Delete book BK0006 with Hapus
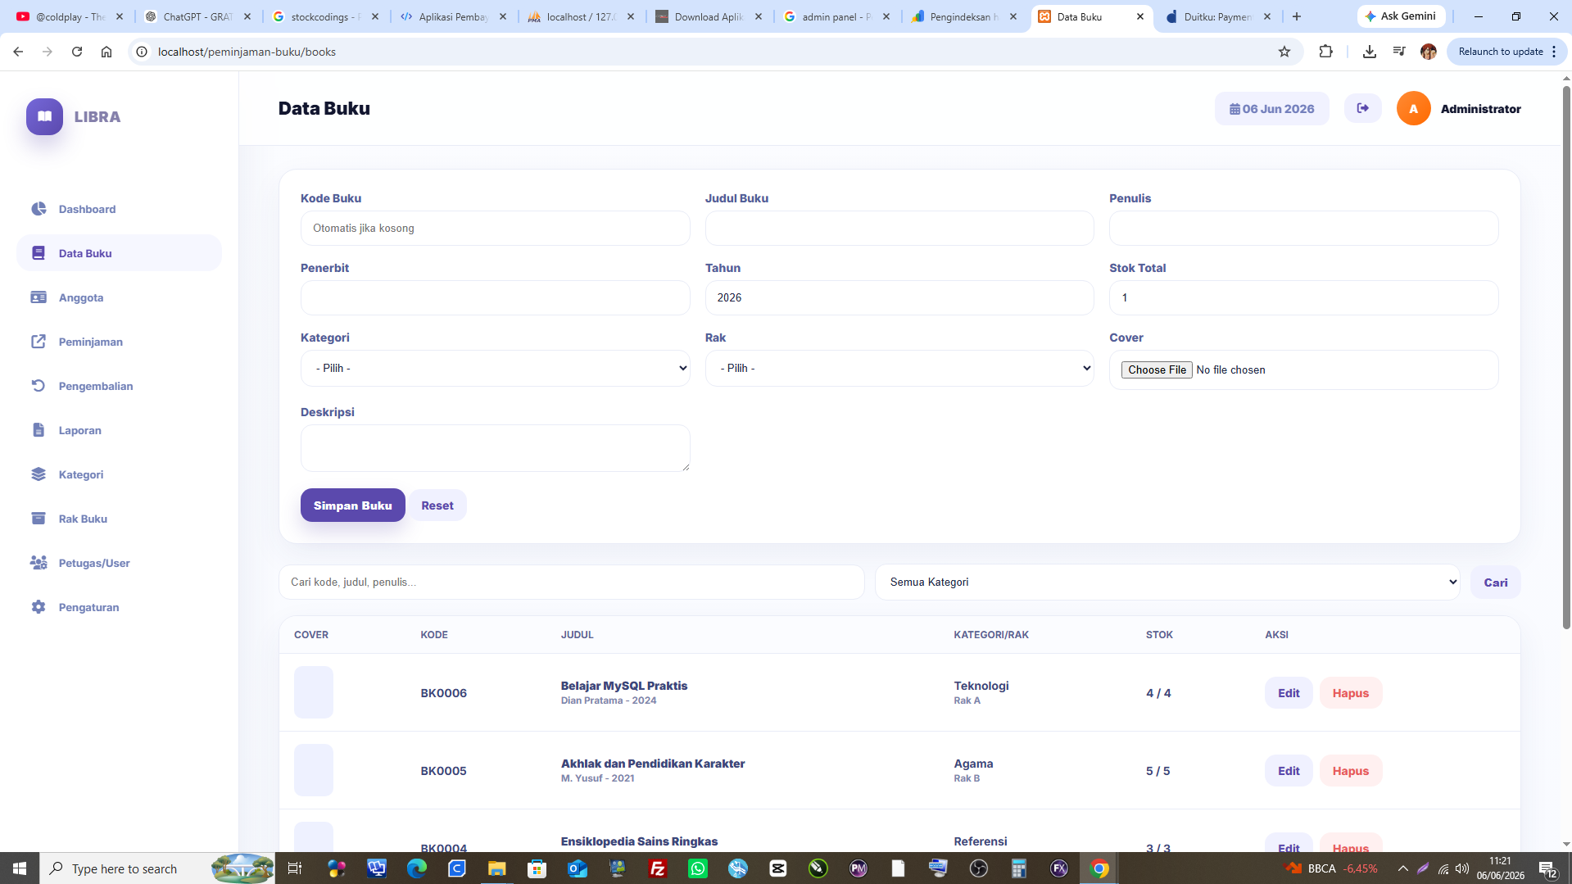Image resolution: width=1572 pixels, height=884 pixels. coord(1350,693)
